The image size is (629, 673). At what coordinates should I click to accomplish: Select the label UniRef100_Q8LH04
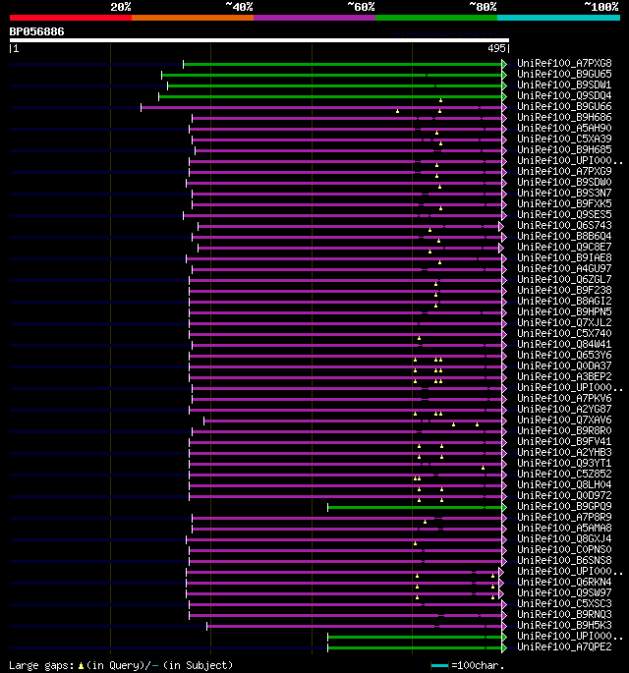pos(564,485)
